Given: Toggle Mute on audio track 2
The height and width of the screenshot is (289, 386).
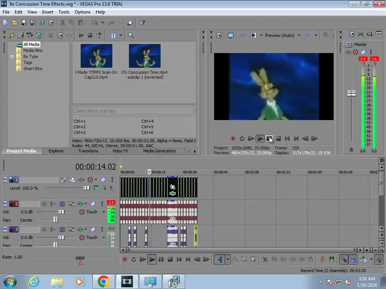Looking at the screenshot, I should pyautogui.click(x=93, y=204).
